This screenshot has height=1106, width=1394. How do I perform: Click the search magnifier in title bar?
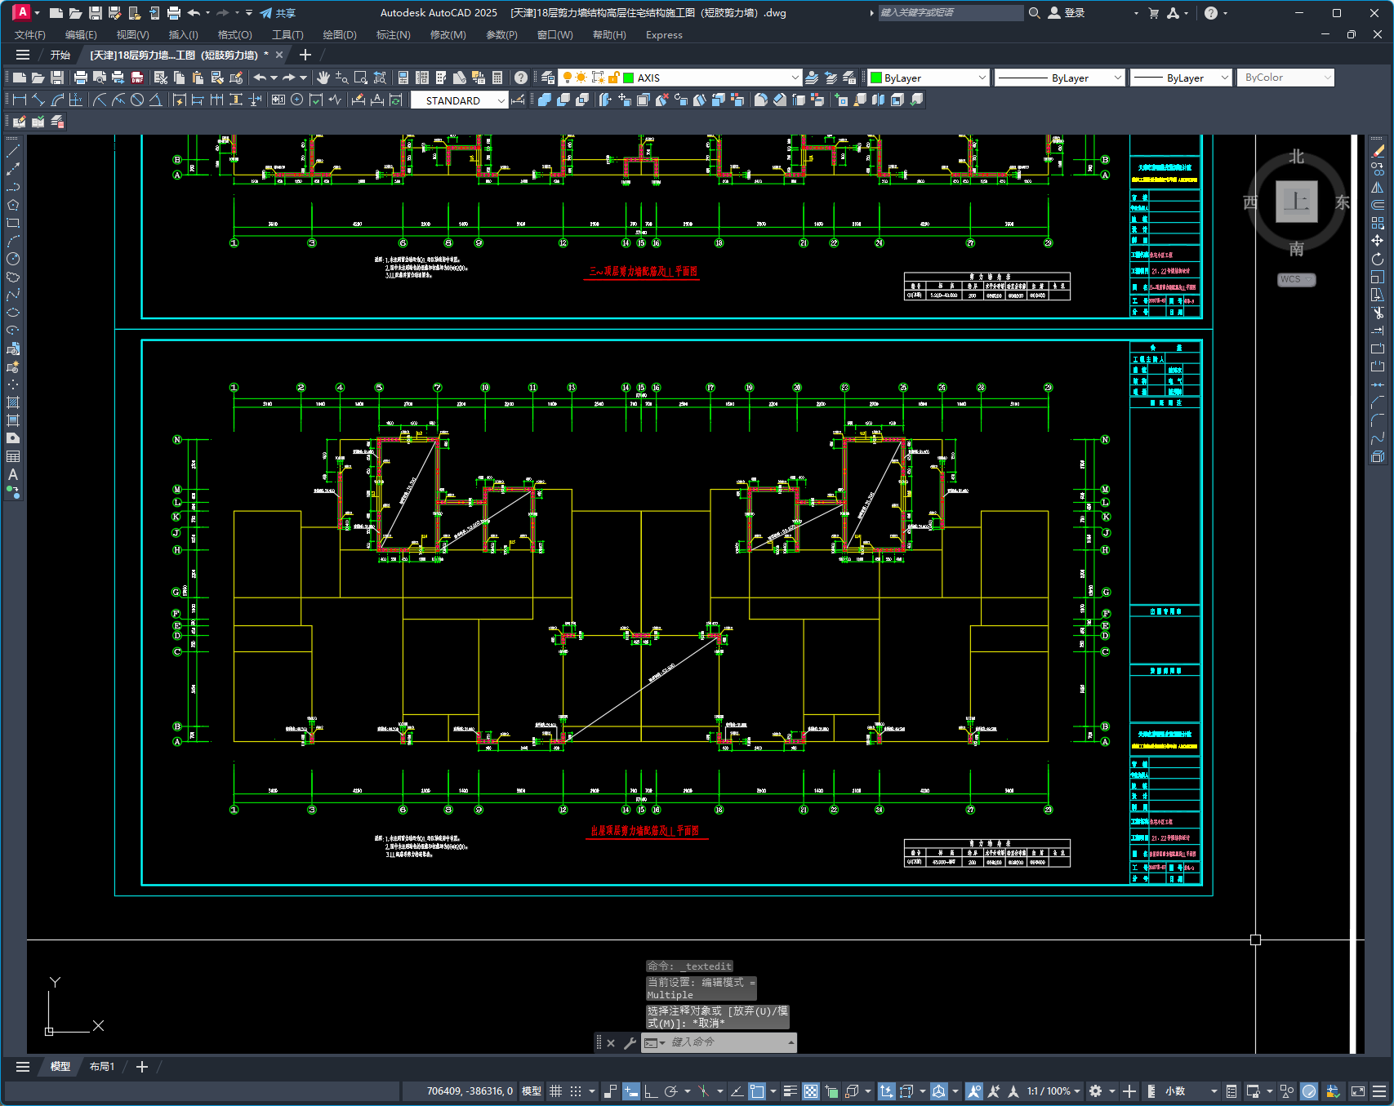[x=1034, y=13]
